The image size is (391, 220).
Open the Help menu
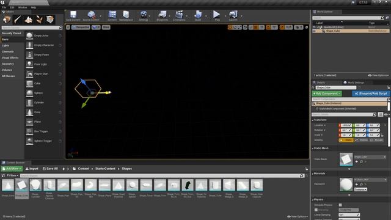point(34,7)
